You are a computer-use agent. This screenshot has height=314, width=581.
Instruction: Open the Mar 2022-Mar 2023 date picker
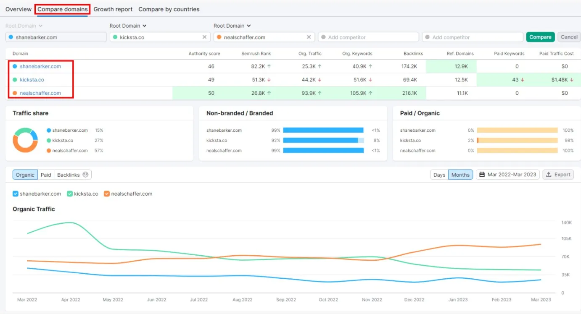point(508,175)
